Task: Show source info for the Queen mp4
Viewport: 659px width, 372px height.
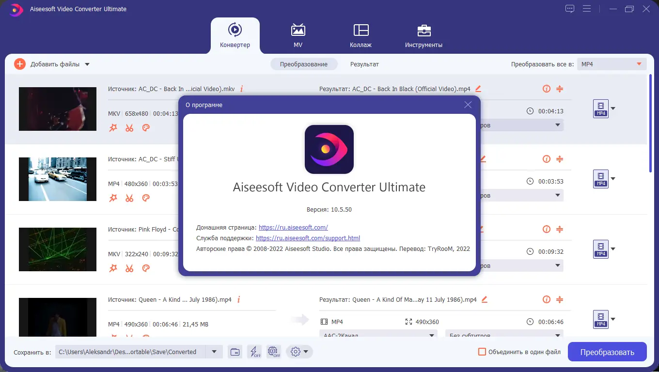Action: tap(239, 300)
